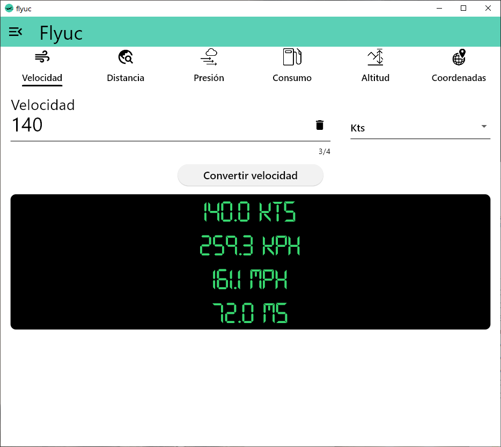
Task: Click the Flyuc header title
Action: click(x=61, y=33)
